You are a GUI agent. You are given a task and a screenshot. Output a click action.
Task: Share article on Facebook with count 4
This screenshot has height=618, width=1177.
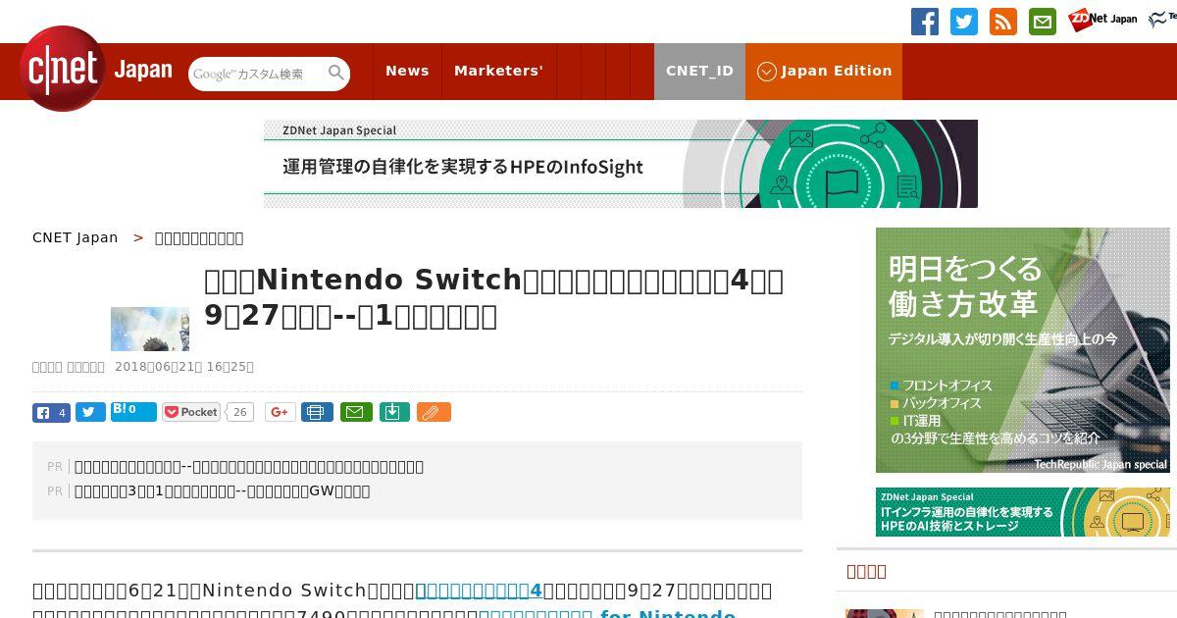click(51, 412)
